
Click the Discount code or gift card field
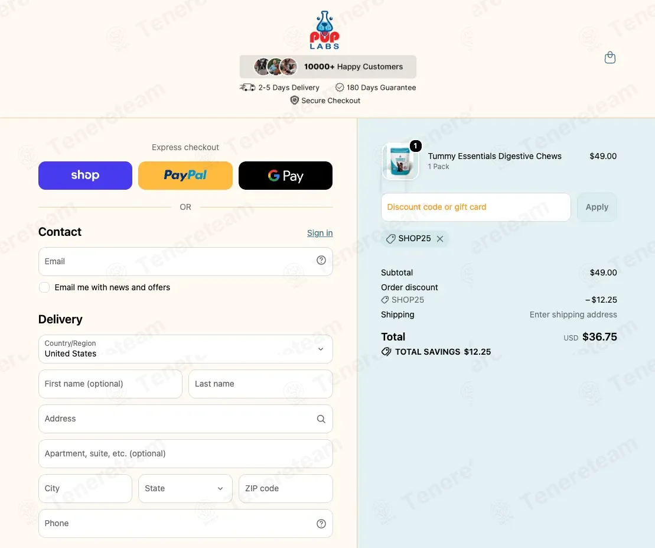point(476,207)
